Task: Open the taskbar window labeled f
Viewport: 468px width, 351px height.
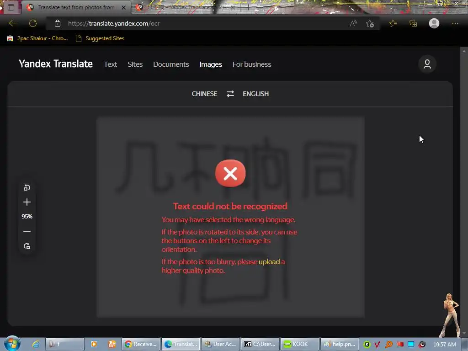Action: click(64, 344)
